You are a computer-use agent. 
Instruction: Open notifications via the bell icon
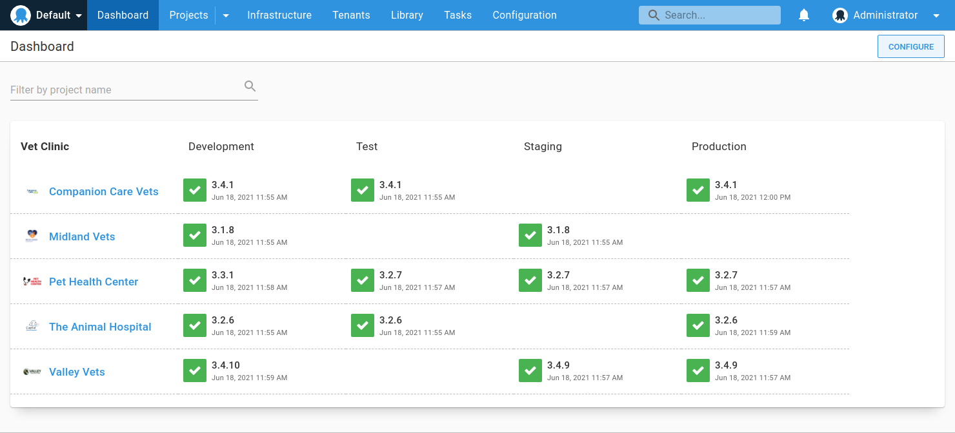coord(803,15)
